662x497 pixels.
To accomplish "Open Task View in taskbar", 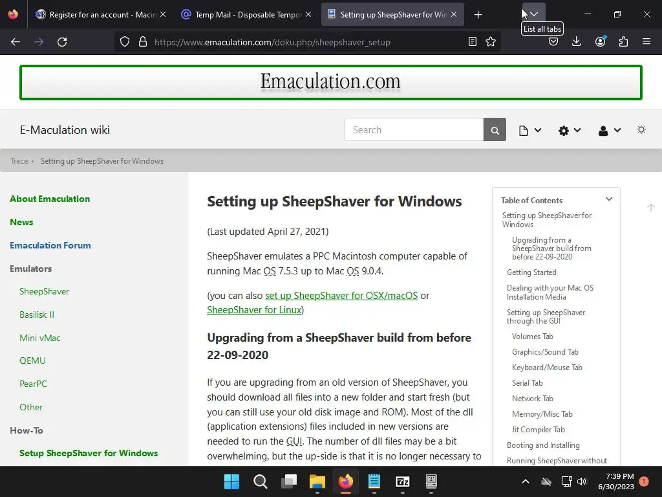I will pyautogui.click(x=289, y=481).
